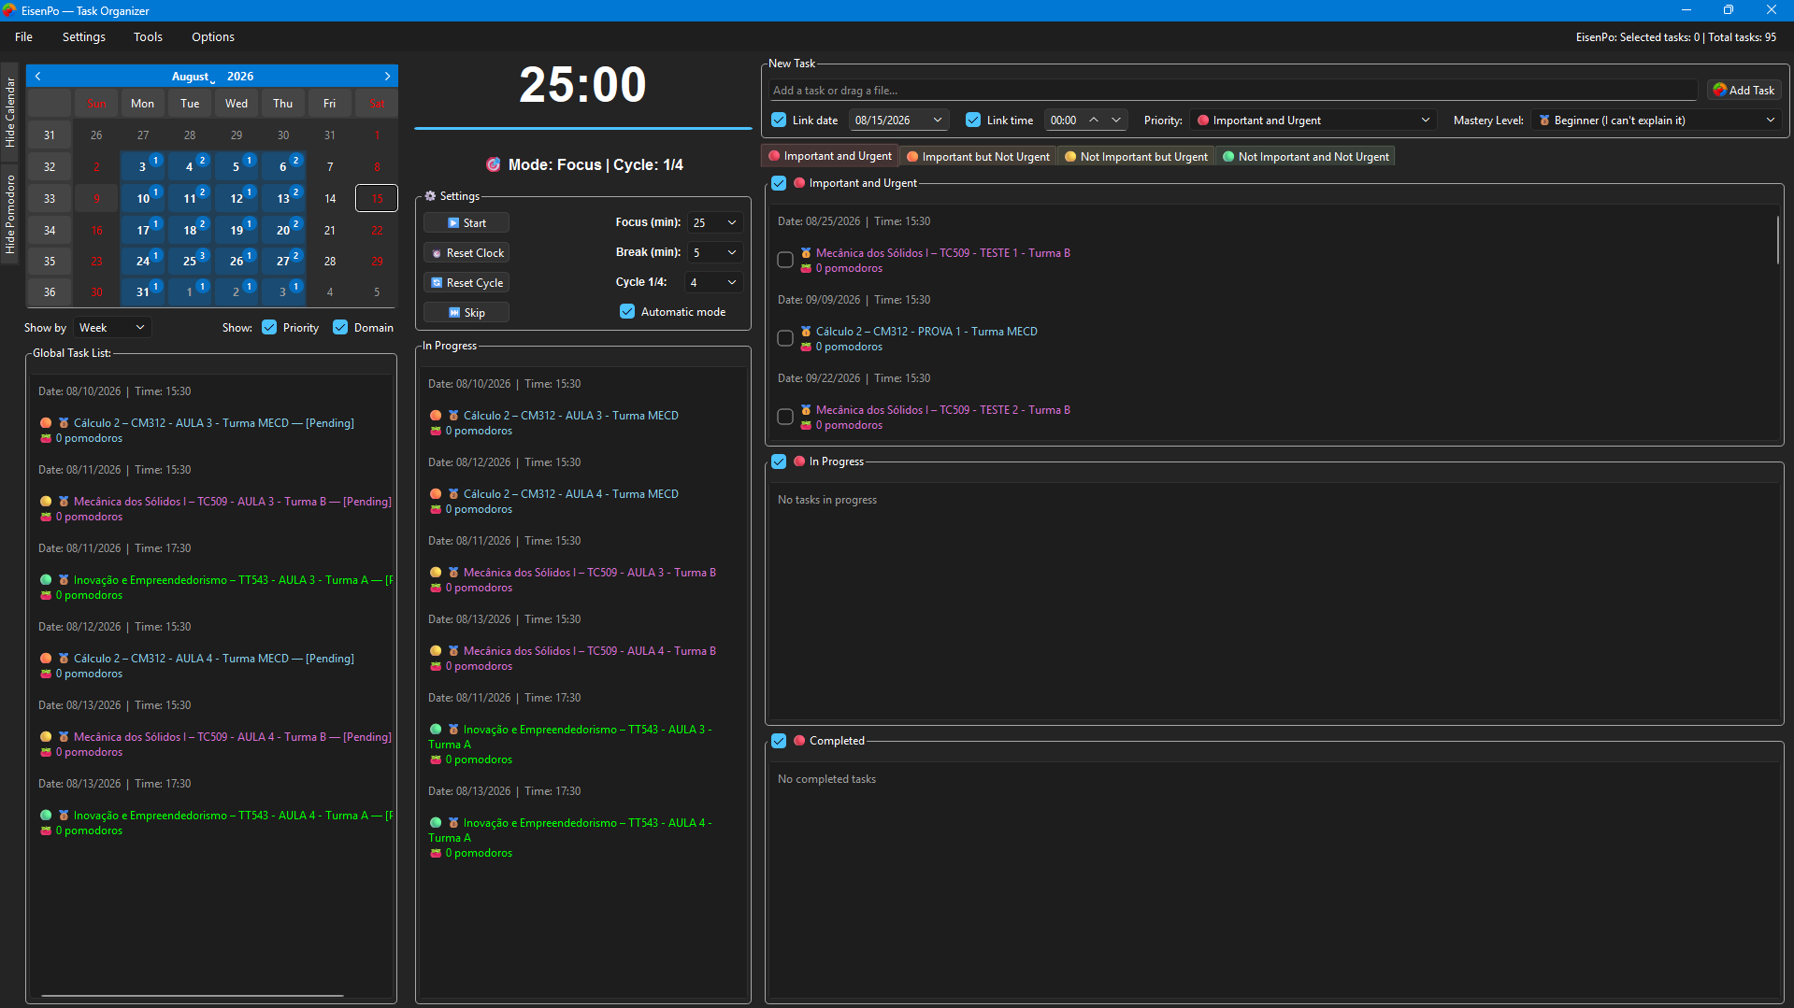Image resolution: width=1794 pixels, height=1008 pixels.
Task: Click medal icon of TESTE 1 task
Action: pos(806,253)
